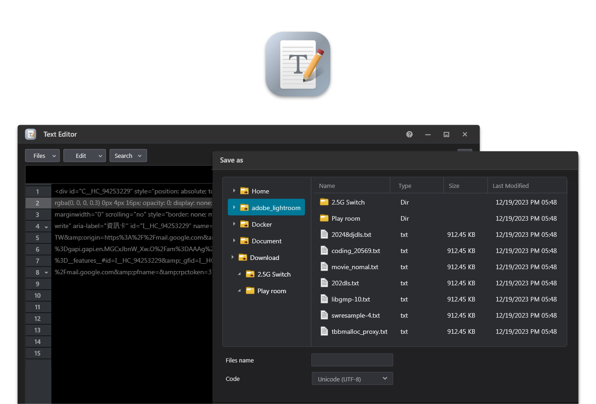Minimize the Text Editor window
Screen dimensions: 596x404
click(428, 134)
